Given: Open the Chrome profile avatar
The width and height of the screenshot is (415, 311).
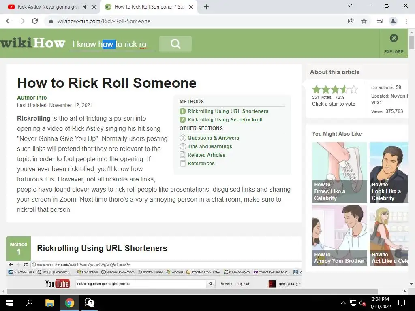Looking at the screenshot, I should click(393, 21).
